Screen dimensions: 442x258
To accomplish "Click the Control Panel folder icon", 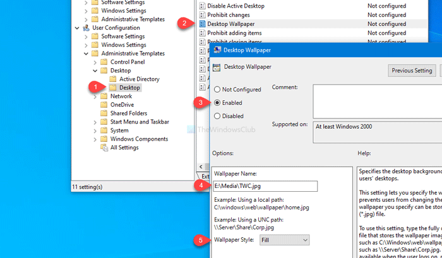I will point(104,62).
